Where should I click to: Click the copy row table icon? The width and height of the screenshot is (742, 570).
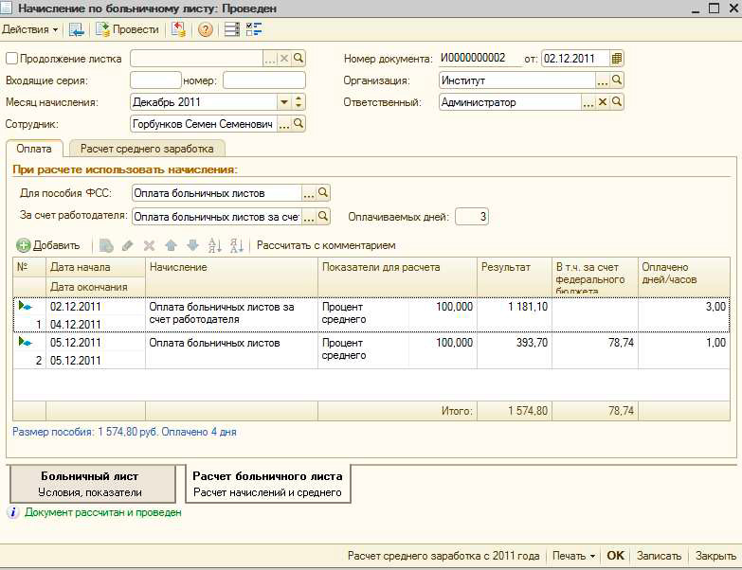coord(106,245)
